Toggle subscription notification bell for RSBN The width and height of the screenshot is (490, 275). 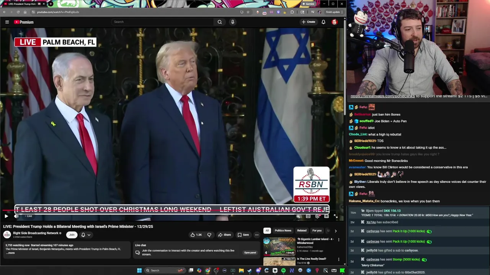83,235
